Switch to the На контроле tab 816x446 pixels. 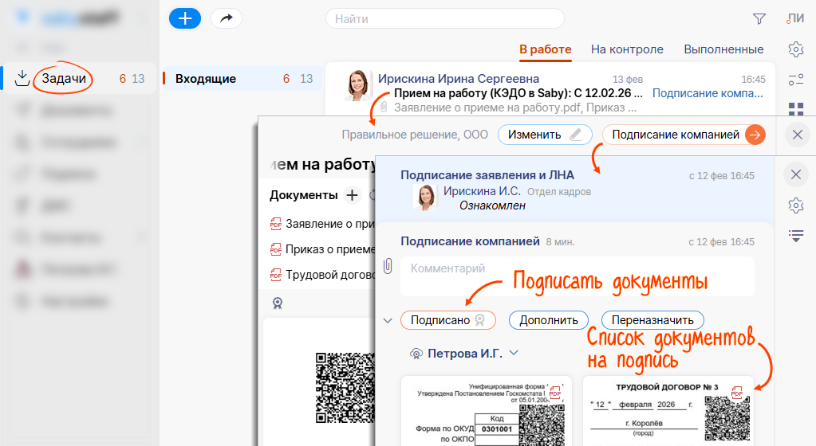click(627, 49)
